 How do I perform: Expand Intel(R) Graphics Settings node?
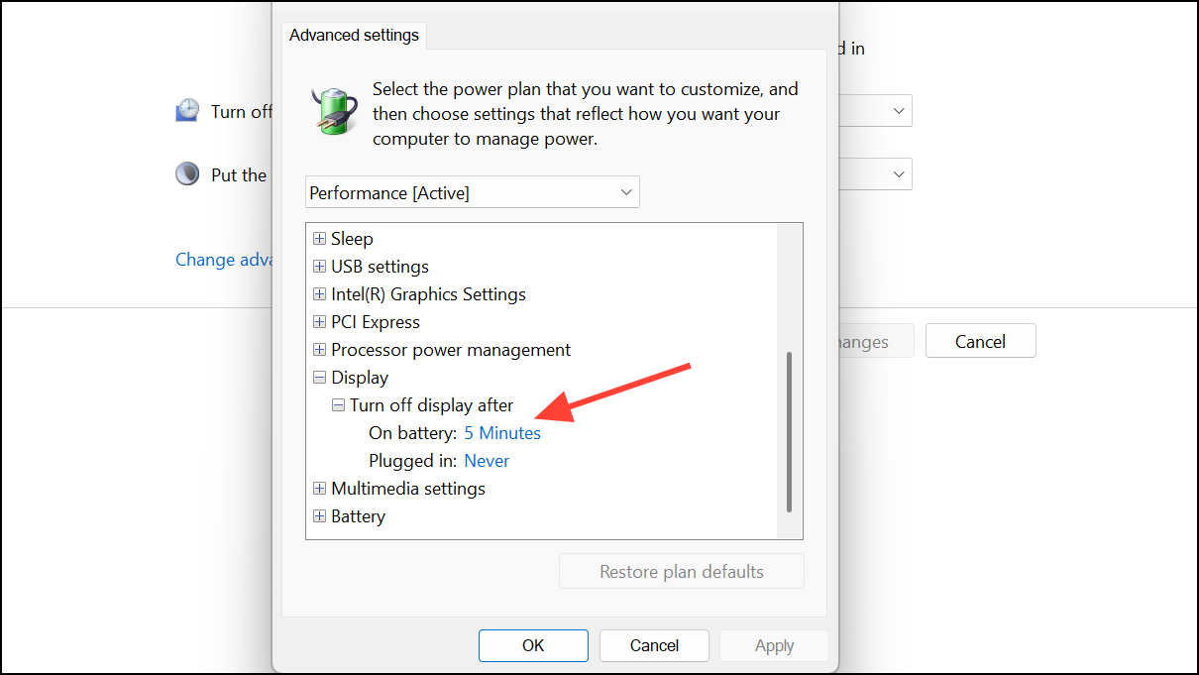coord(319,294)
